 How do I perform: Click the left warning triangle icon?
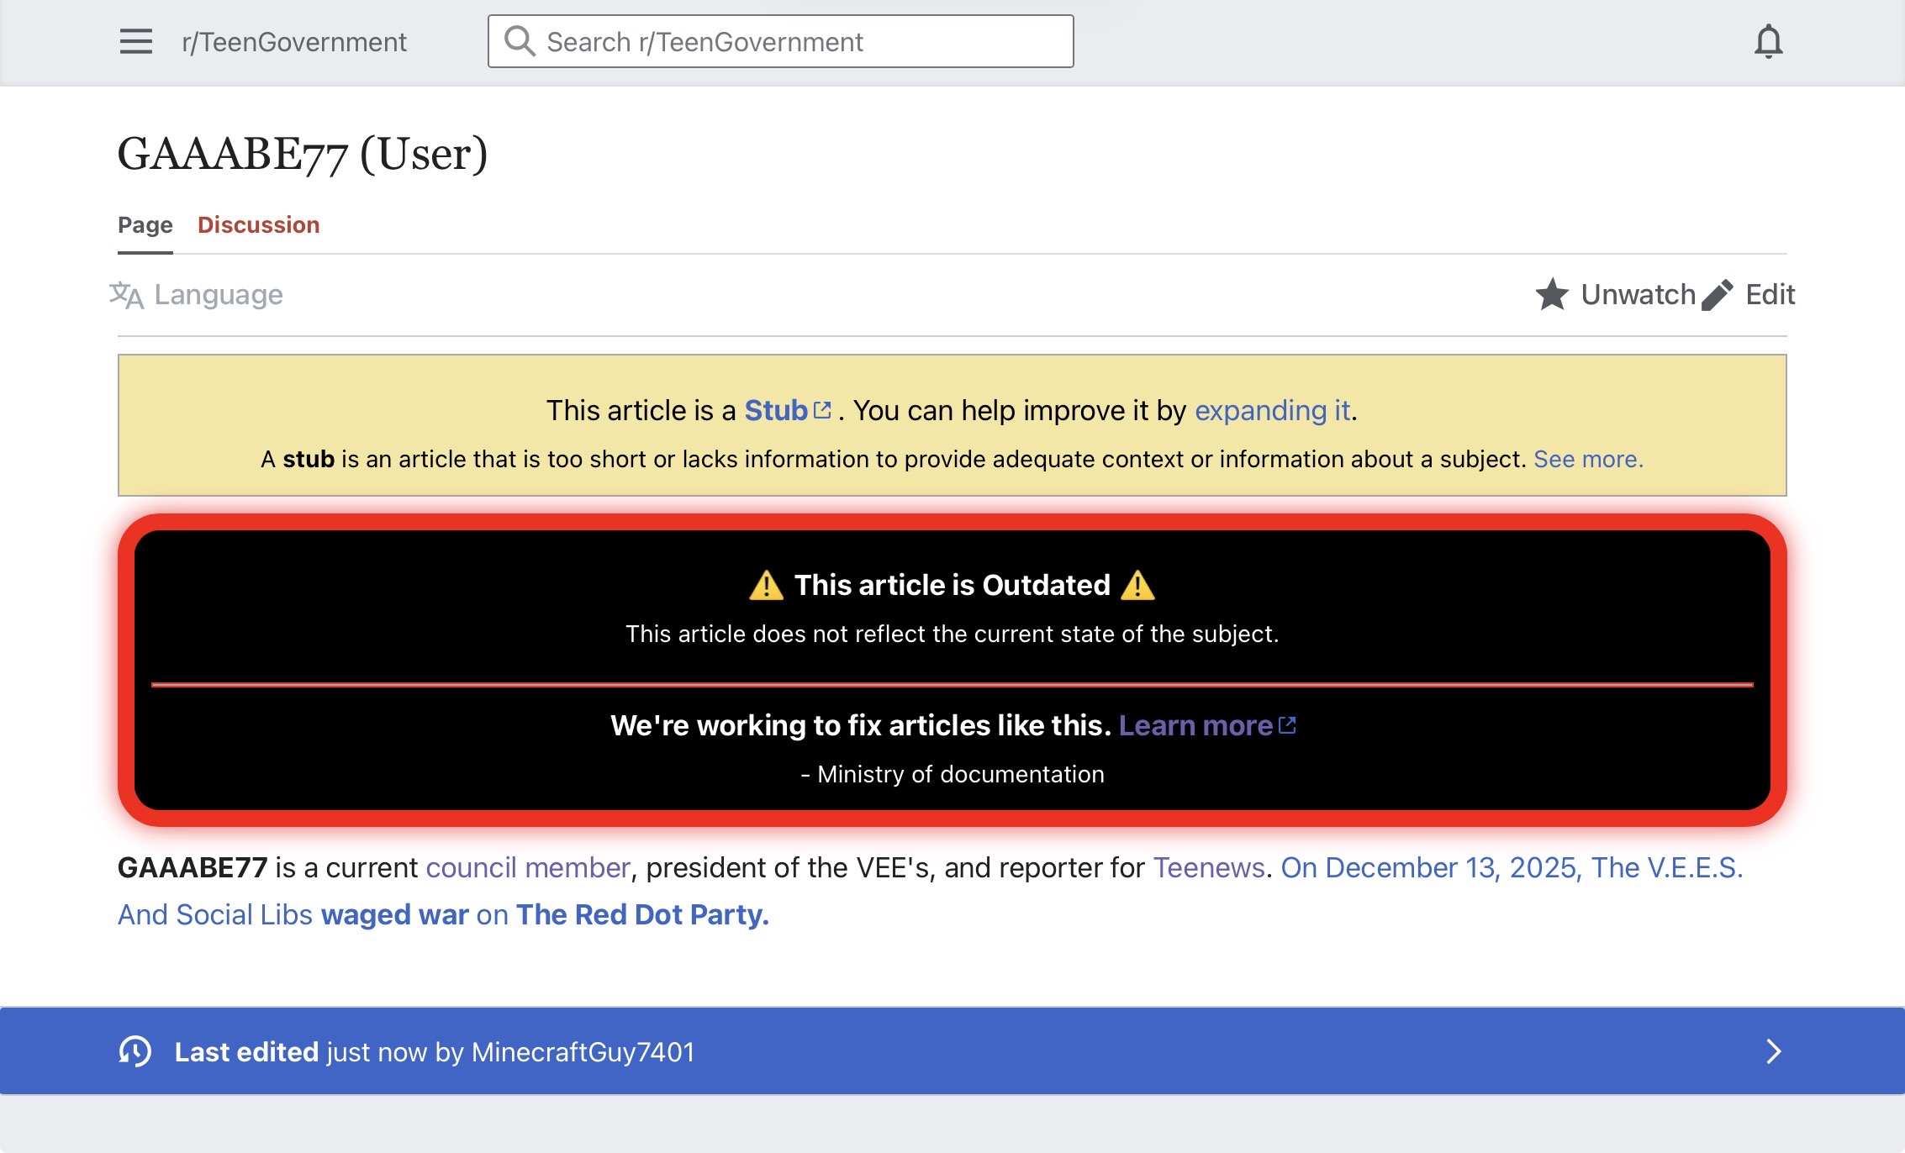(766, 585)
